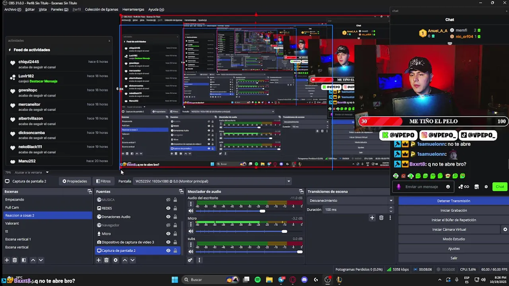Undock the Mezclador de audio panel
Viewport: 509px width, 286px height.
301,191
